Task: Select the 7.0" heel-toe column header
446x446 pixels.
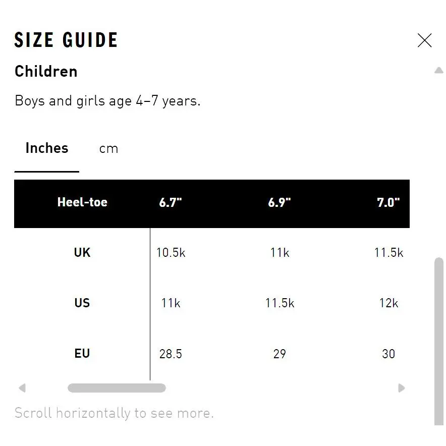Action: pyautogui.click(x=388, y=202)
